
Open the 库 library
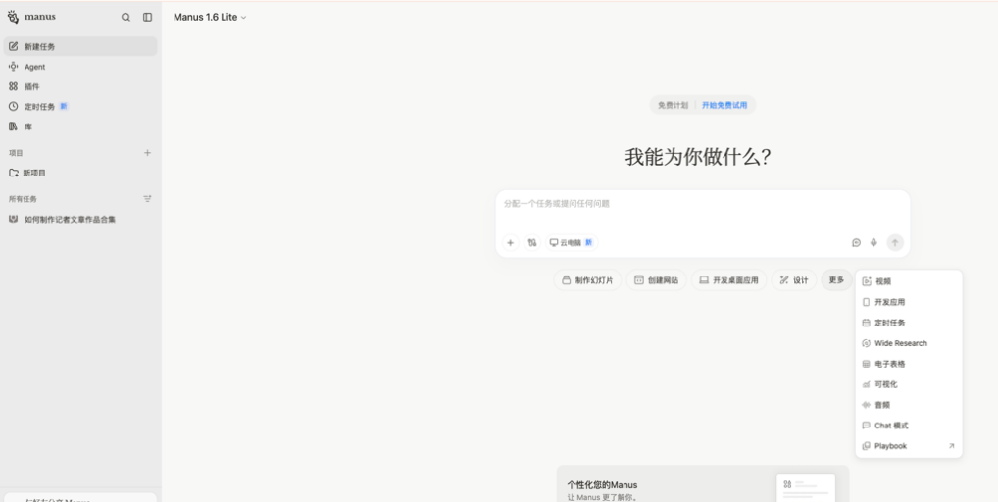pos(80,126)
